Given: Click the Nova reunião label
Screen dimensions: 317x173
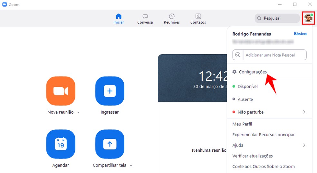Looking at the screenshot, I should [x=61, y=112].
